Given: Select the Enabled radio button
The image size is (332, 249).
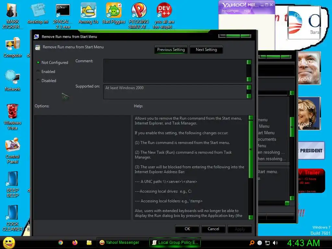Looking at the screenshot, I should coord(38,72).
